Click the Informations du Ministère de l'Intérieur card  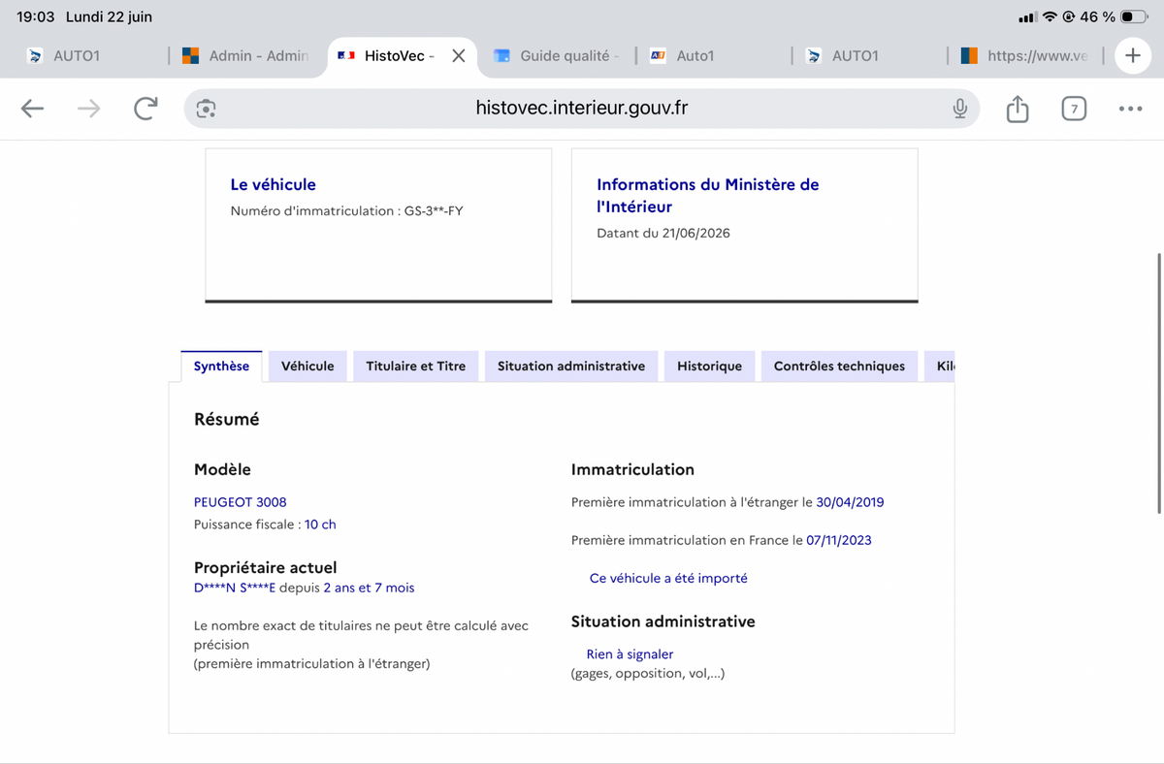[745, 225]
